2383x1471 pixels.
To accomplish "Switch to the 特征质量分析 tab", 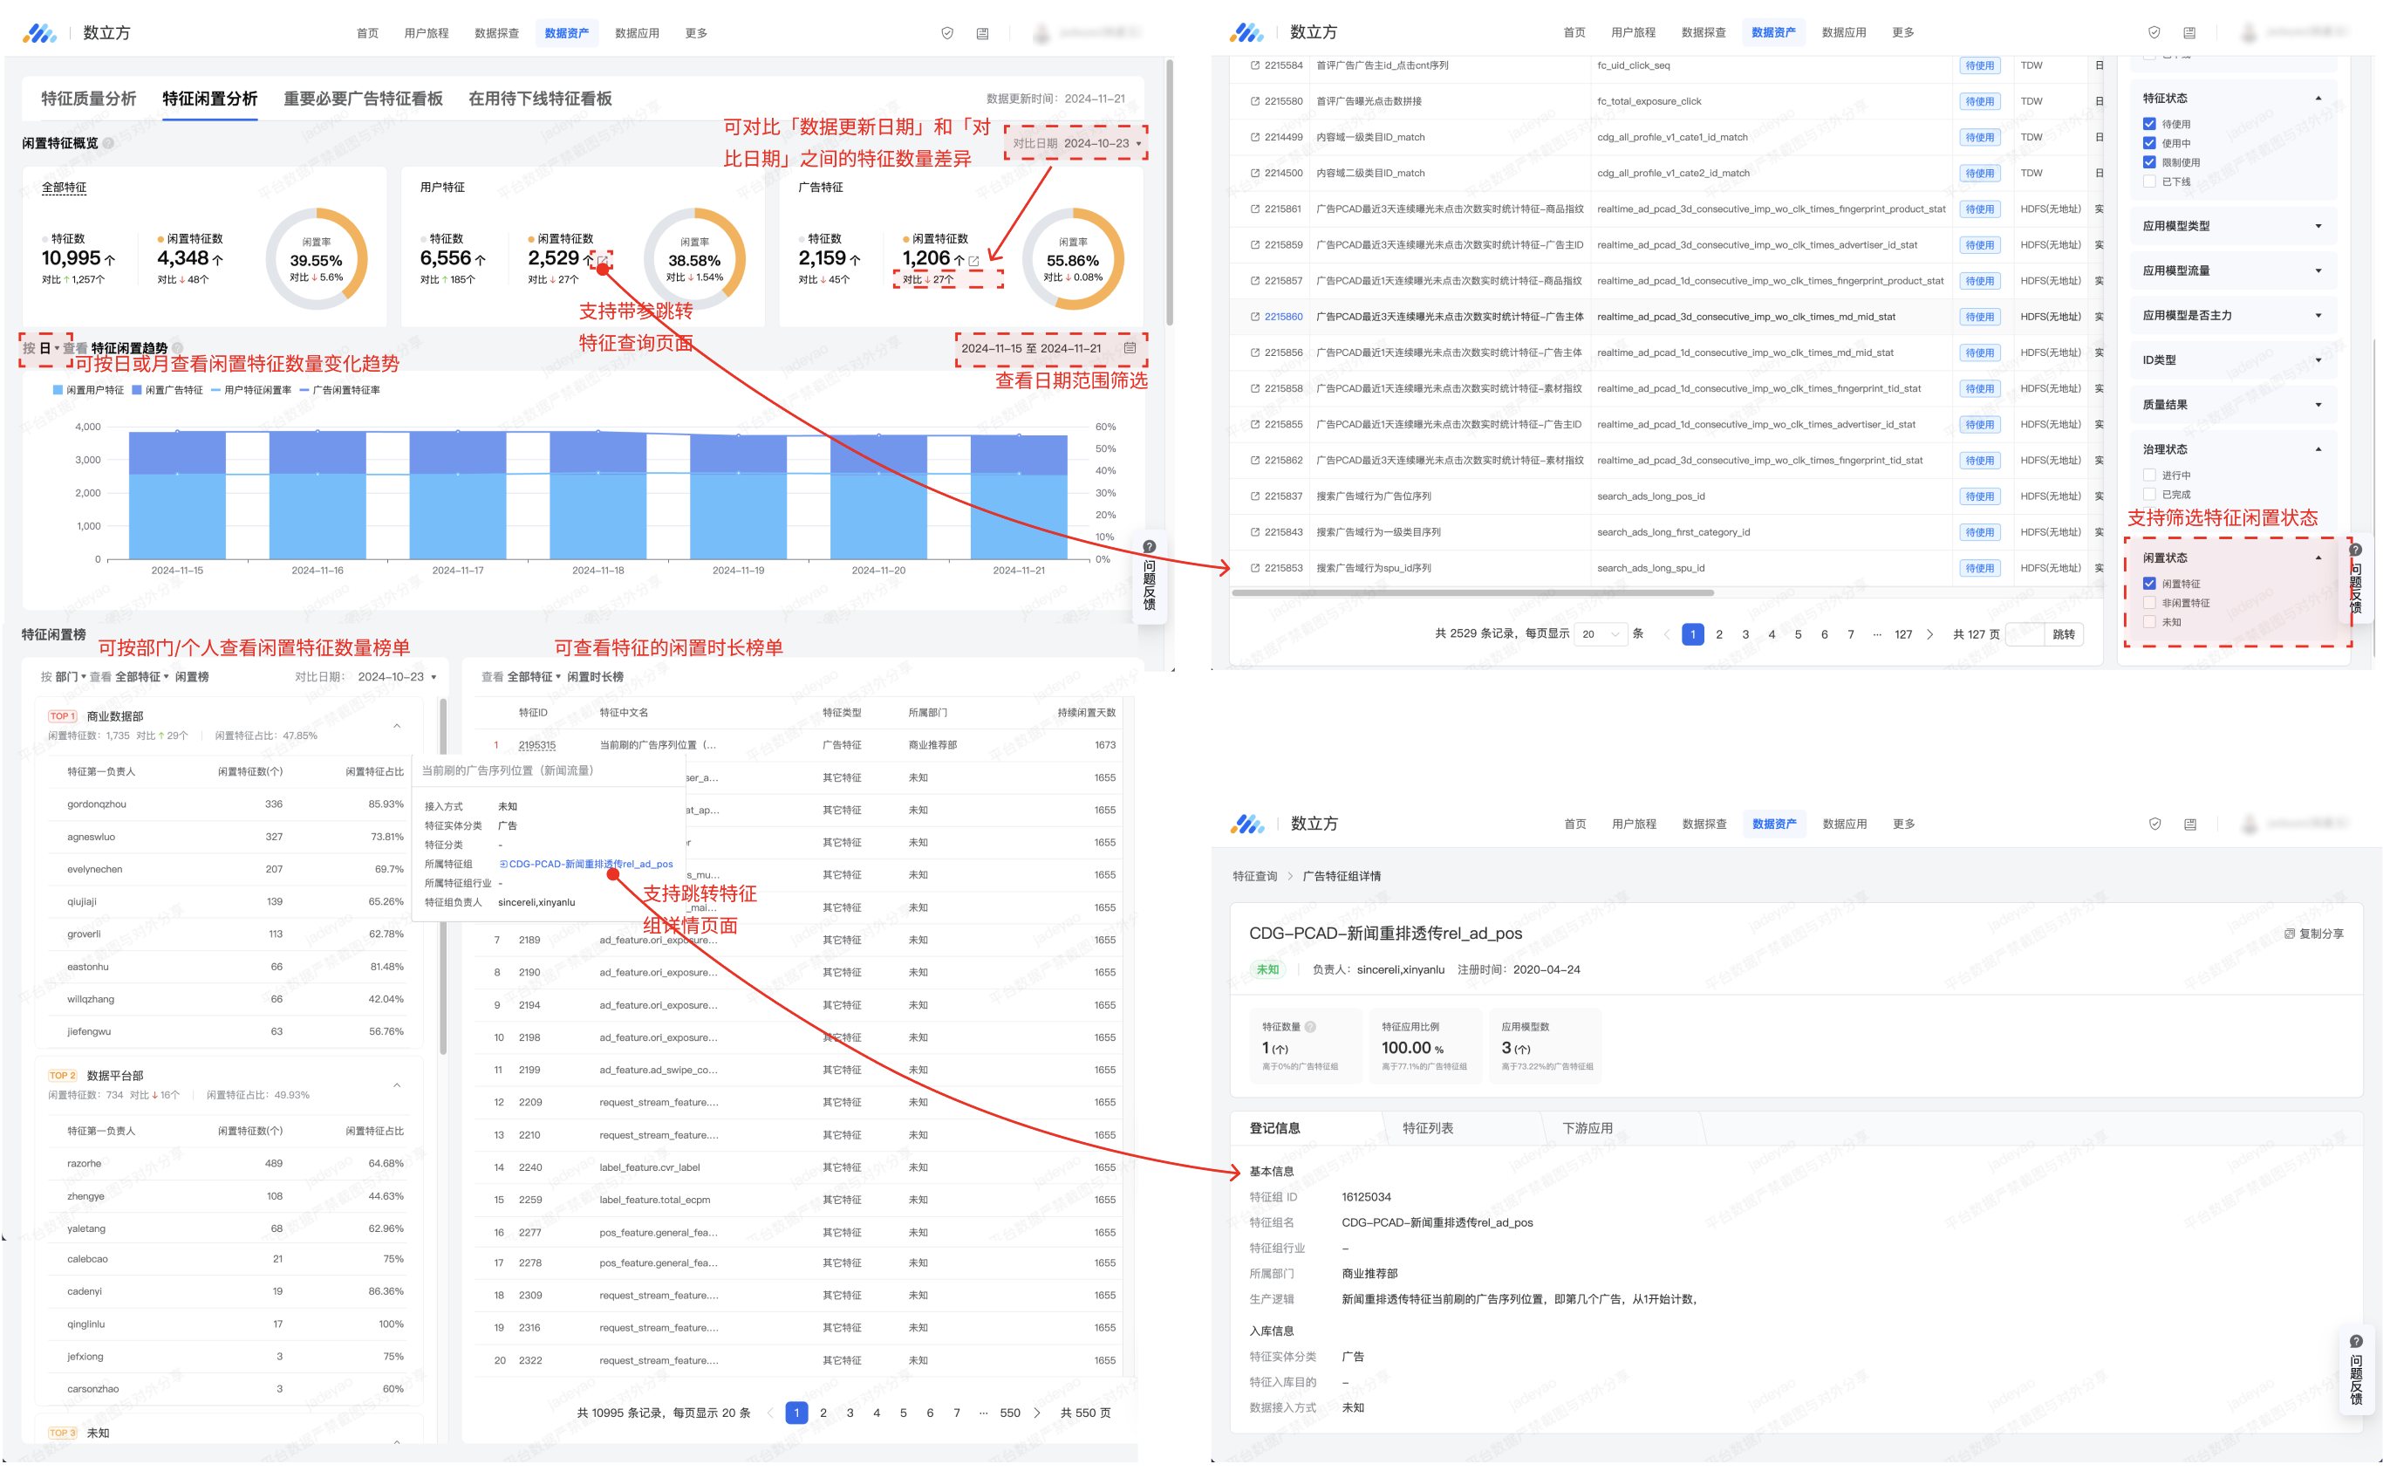I will tap(88, 99).
